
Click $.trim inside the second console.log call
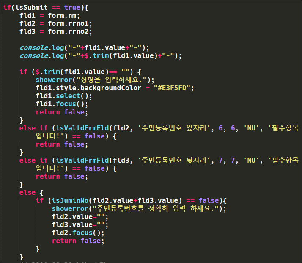coord(97,56)
